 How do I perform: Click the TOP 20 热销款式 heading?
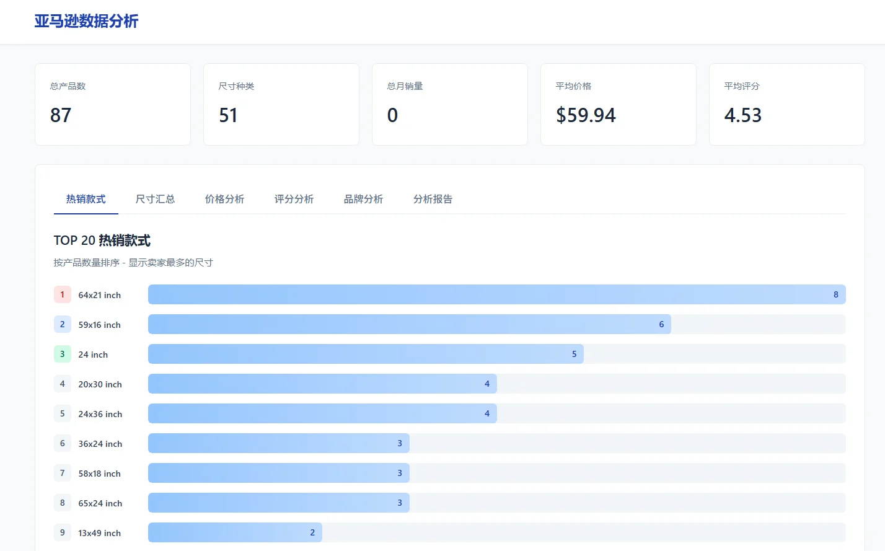click(102, 240)
